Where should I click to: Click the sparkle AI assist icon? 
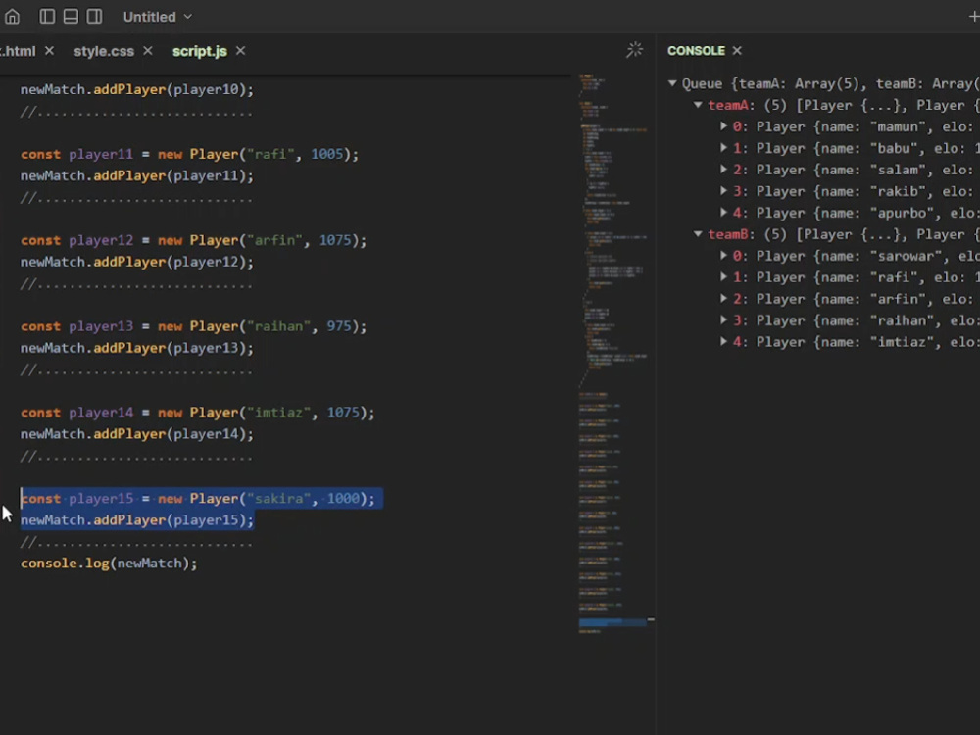pos(634,50)
